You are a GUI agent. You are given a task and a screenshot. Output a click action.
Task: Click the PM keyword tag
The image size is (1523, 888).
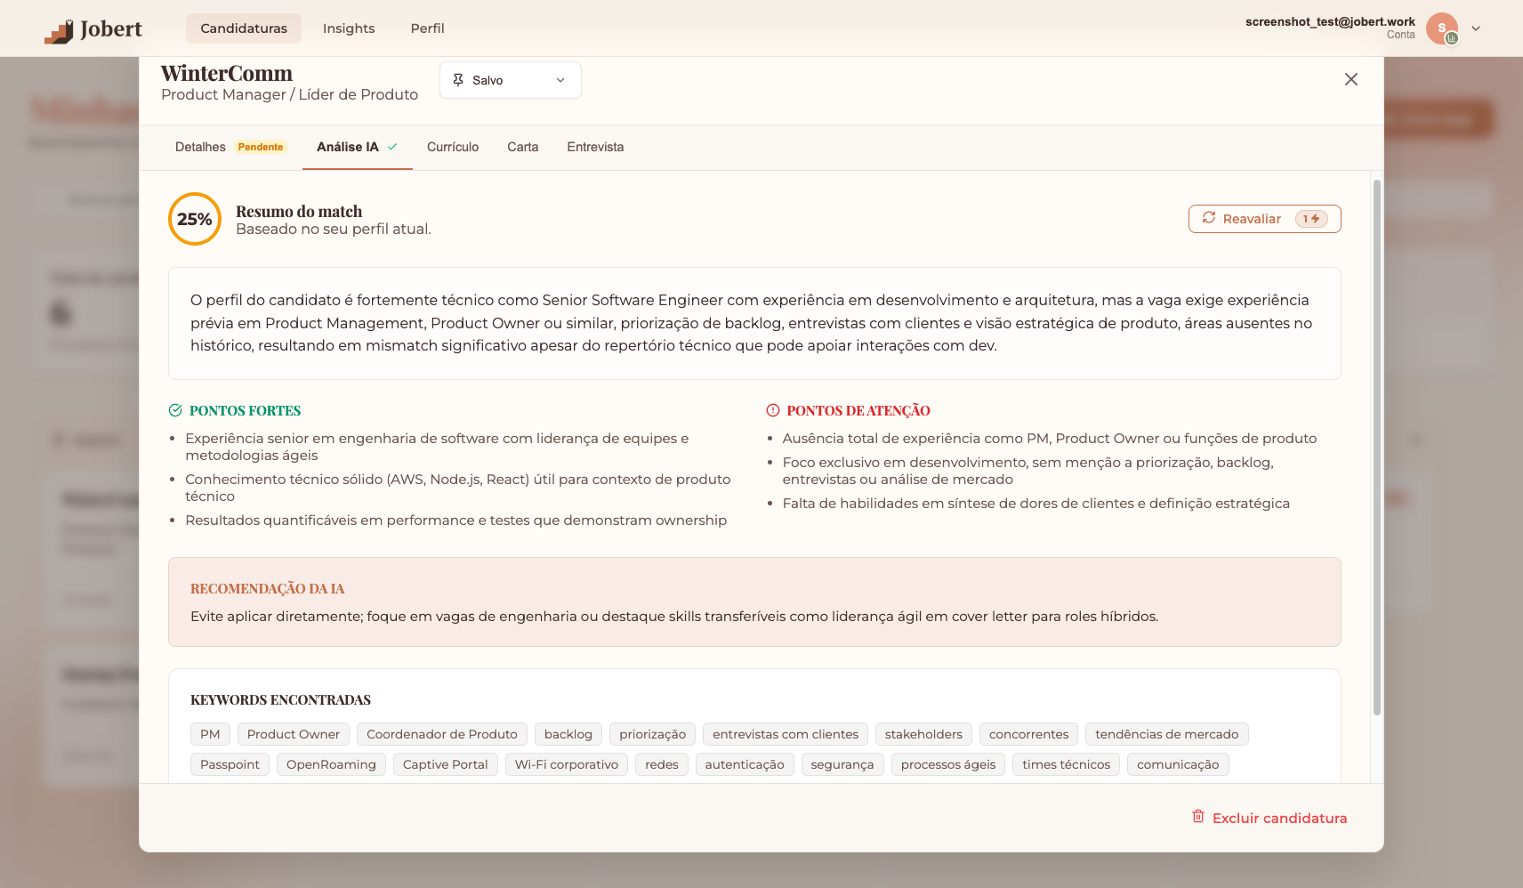coord(210,734)
